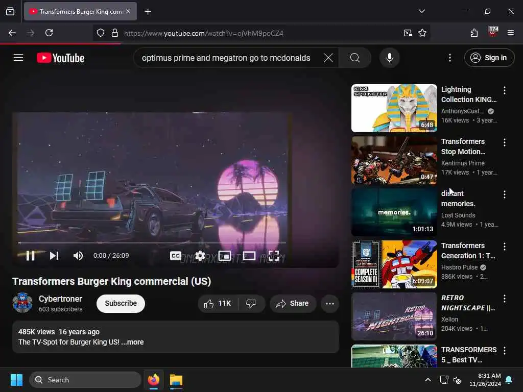The width and height of the screenshot is (523, 392).
Task: List all tabs with the chevron
Action: (x=421, y=11)
